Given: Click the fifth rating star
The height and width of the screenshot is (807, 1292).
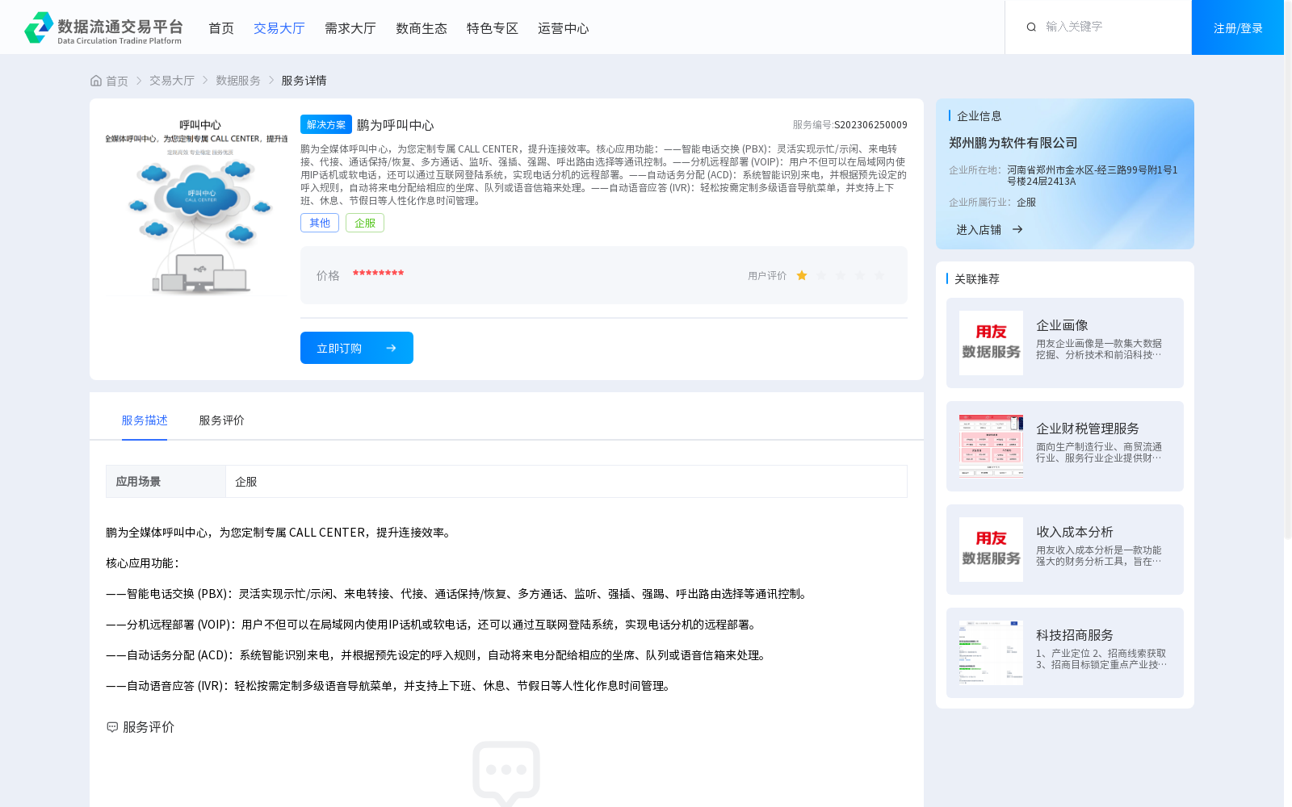Looking at the screenshot, I should [x=879, y=276].
